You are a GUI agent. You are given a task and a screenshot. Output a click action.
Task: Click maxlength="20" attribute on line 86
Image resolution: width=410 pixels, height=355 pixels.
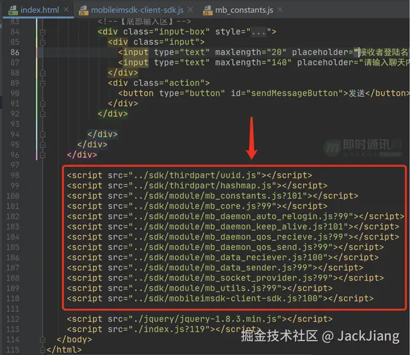click(251, 53)
